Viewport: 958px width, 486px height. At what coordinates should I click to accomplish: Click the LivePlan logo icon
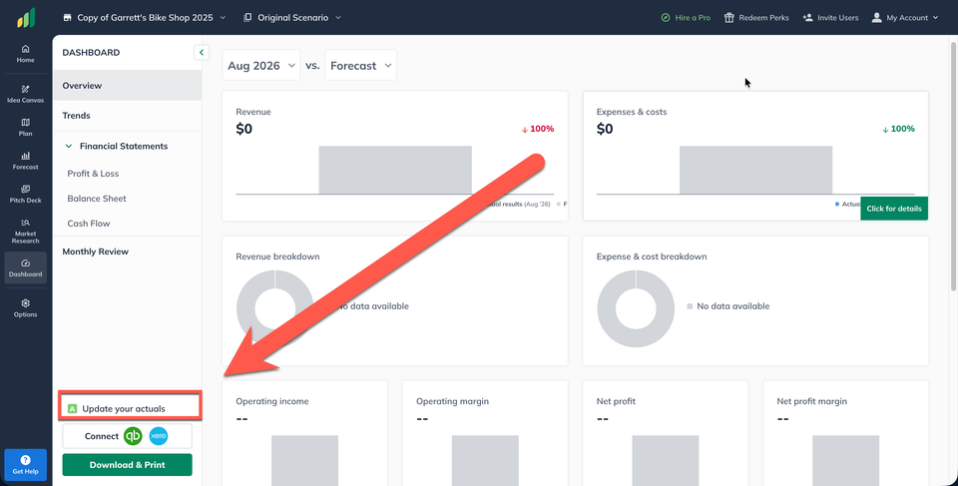point(26,18)
